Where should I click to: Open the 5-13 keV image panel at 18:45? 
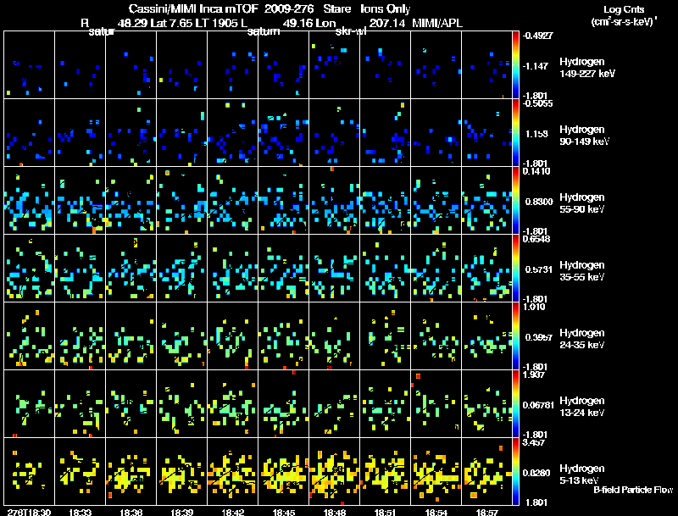coord(284,472)
